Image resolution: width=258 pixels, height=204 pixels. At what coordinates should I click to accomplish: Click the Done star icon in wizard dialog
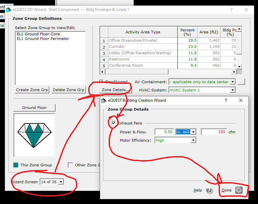(239, 190)
